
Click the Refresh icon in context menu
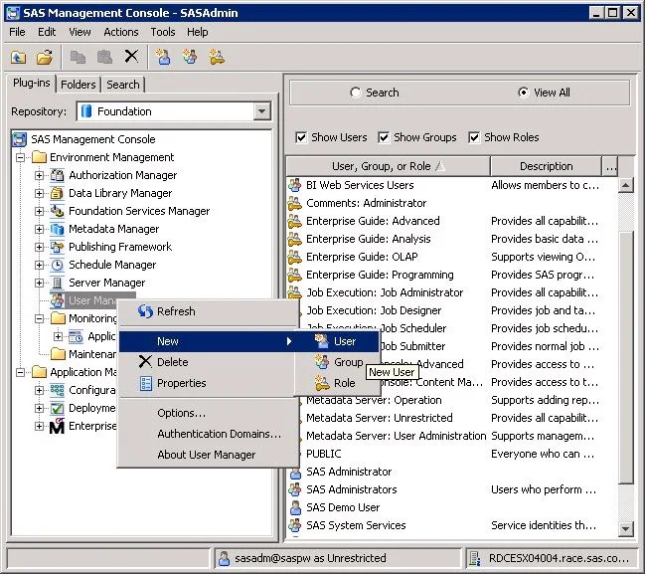point(145,311)
